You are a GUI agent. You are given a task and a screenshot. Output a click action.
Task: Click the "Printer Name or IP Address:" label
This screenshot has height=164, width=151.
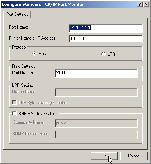33,38
